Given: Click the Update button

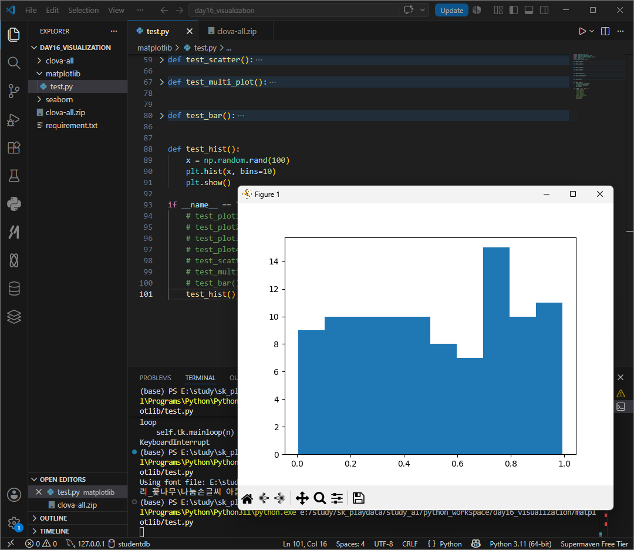Looking at the screenshot, I should [x=451, y=10].
